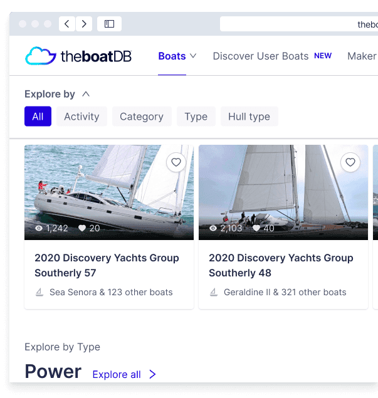Focus the browser address bar
This screenshot has height=398, width=378.
[299, 24]
